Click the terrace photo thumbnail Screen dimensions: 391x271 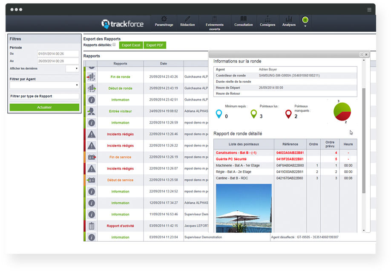tap(244, 208)
